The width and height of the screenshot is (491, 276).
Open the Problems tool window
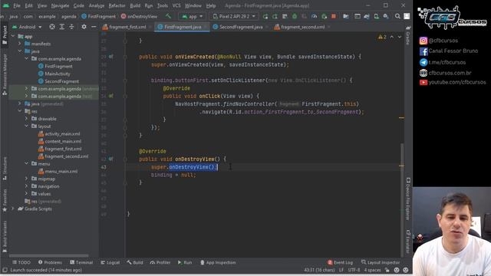pos(50,262)
